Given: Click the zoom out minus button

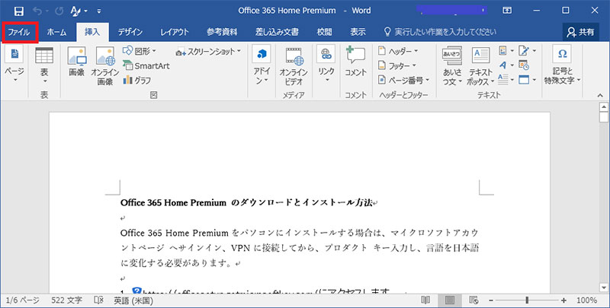Looking at the screenshot, I should tap(491, 300).
